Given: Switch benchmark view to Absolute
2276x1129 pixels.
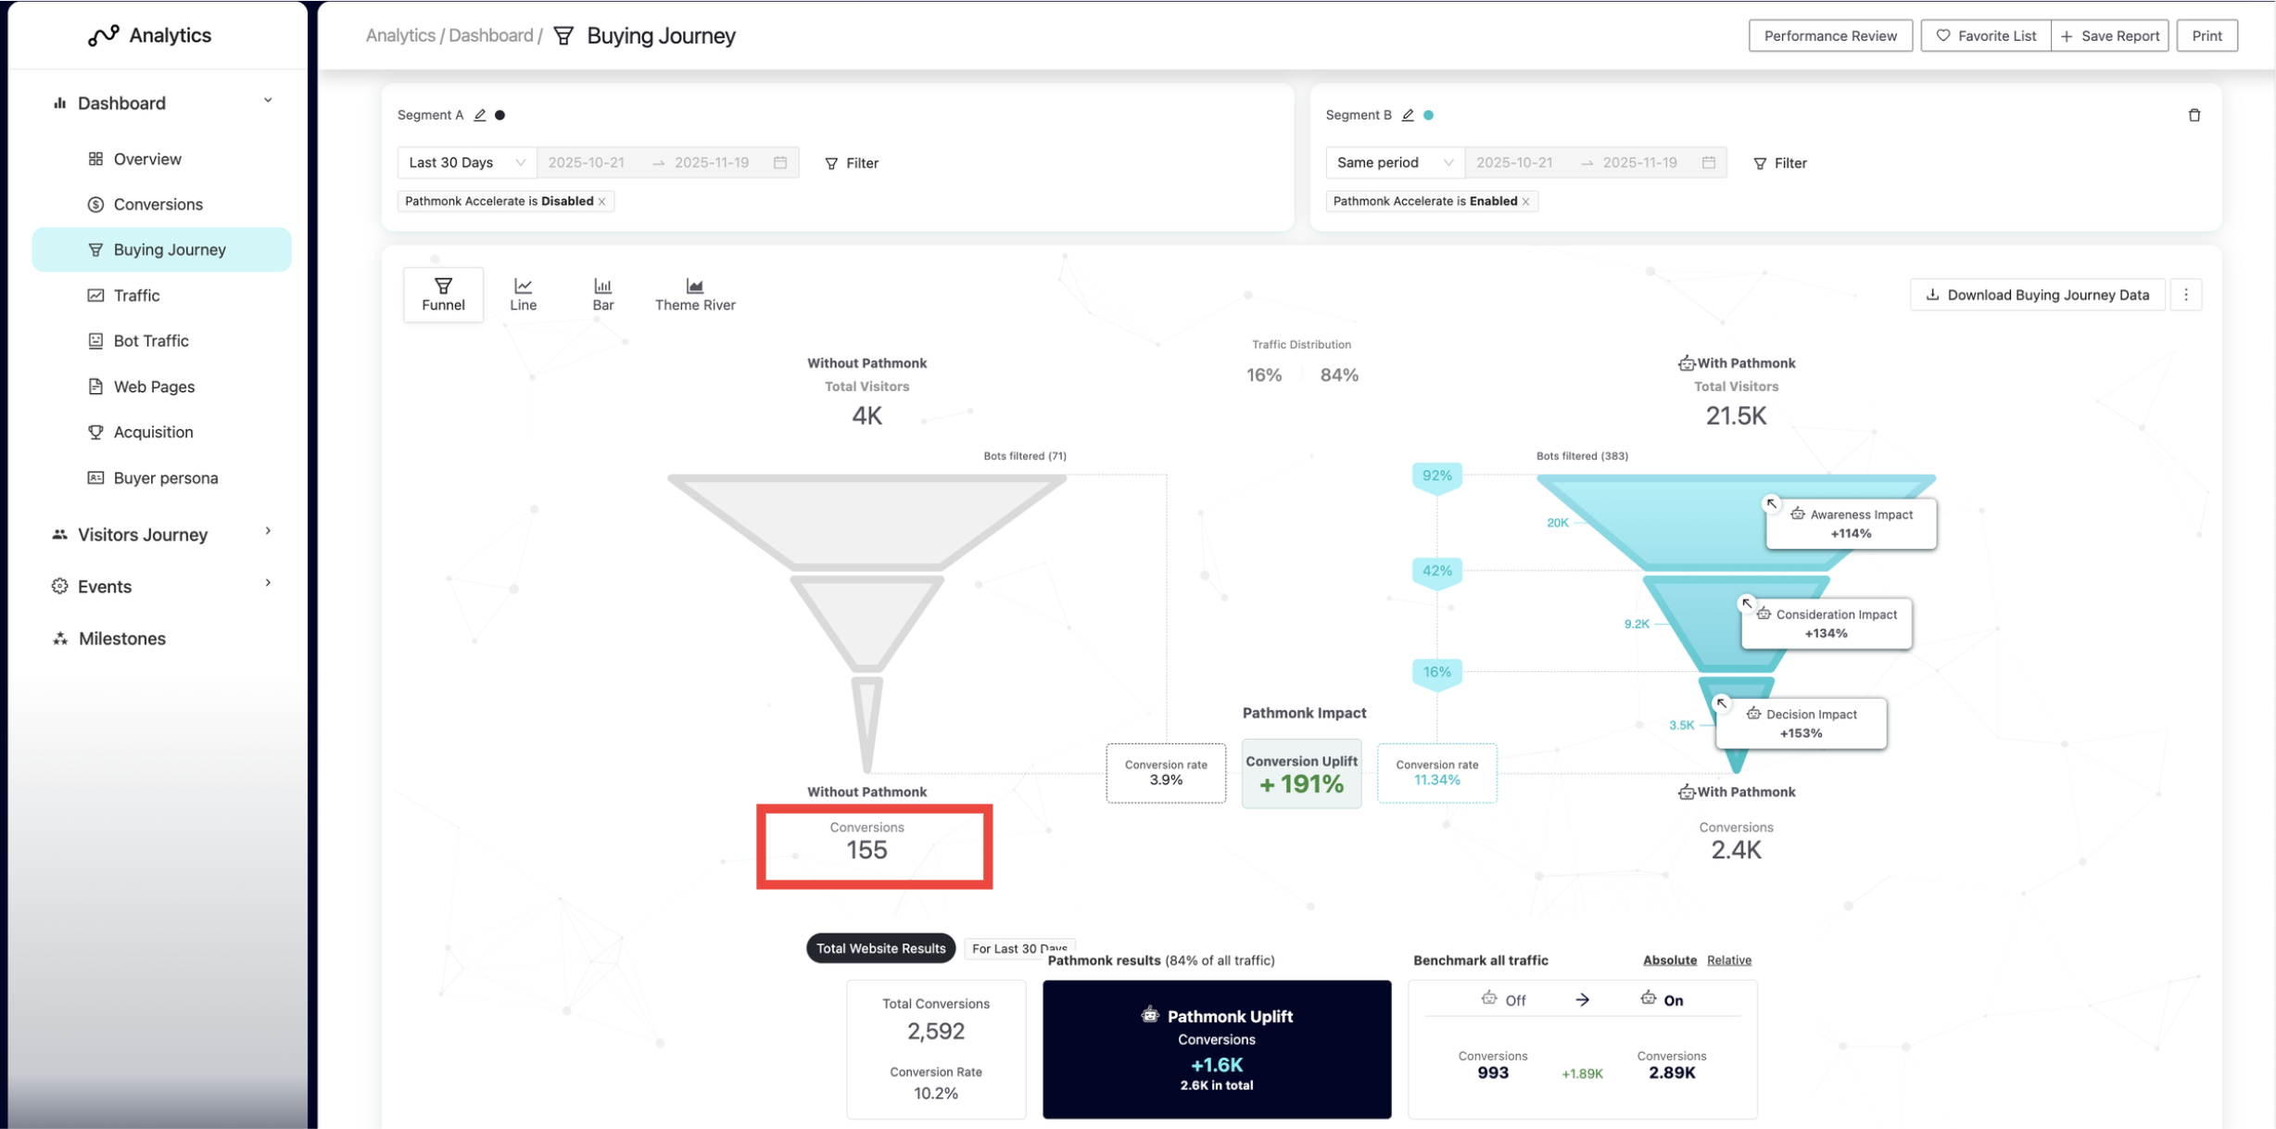Looking at the screenshot, I should tap(1669, 960).
